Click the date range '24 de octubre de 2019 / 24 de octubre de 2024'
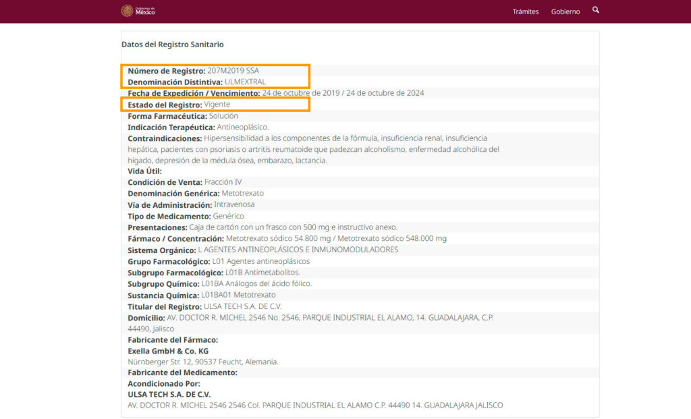Viewport: 691px width, 419px height. point(343,93)
